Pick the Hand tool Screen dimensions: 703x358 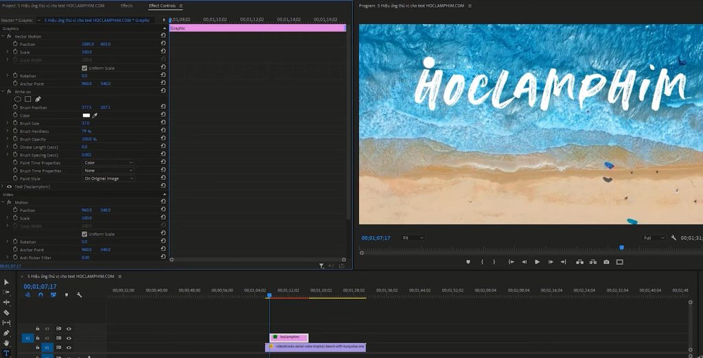[6, 343]
